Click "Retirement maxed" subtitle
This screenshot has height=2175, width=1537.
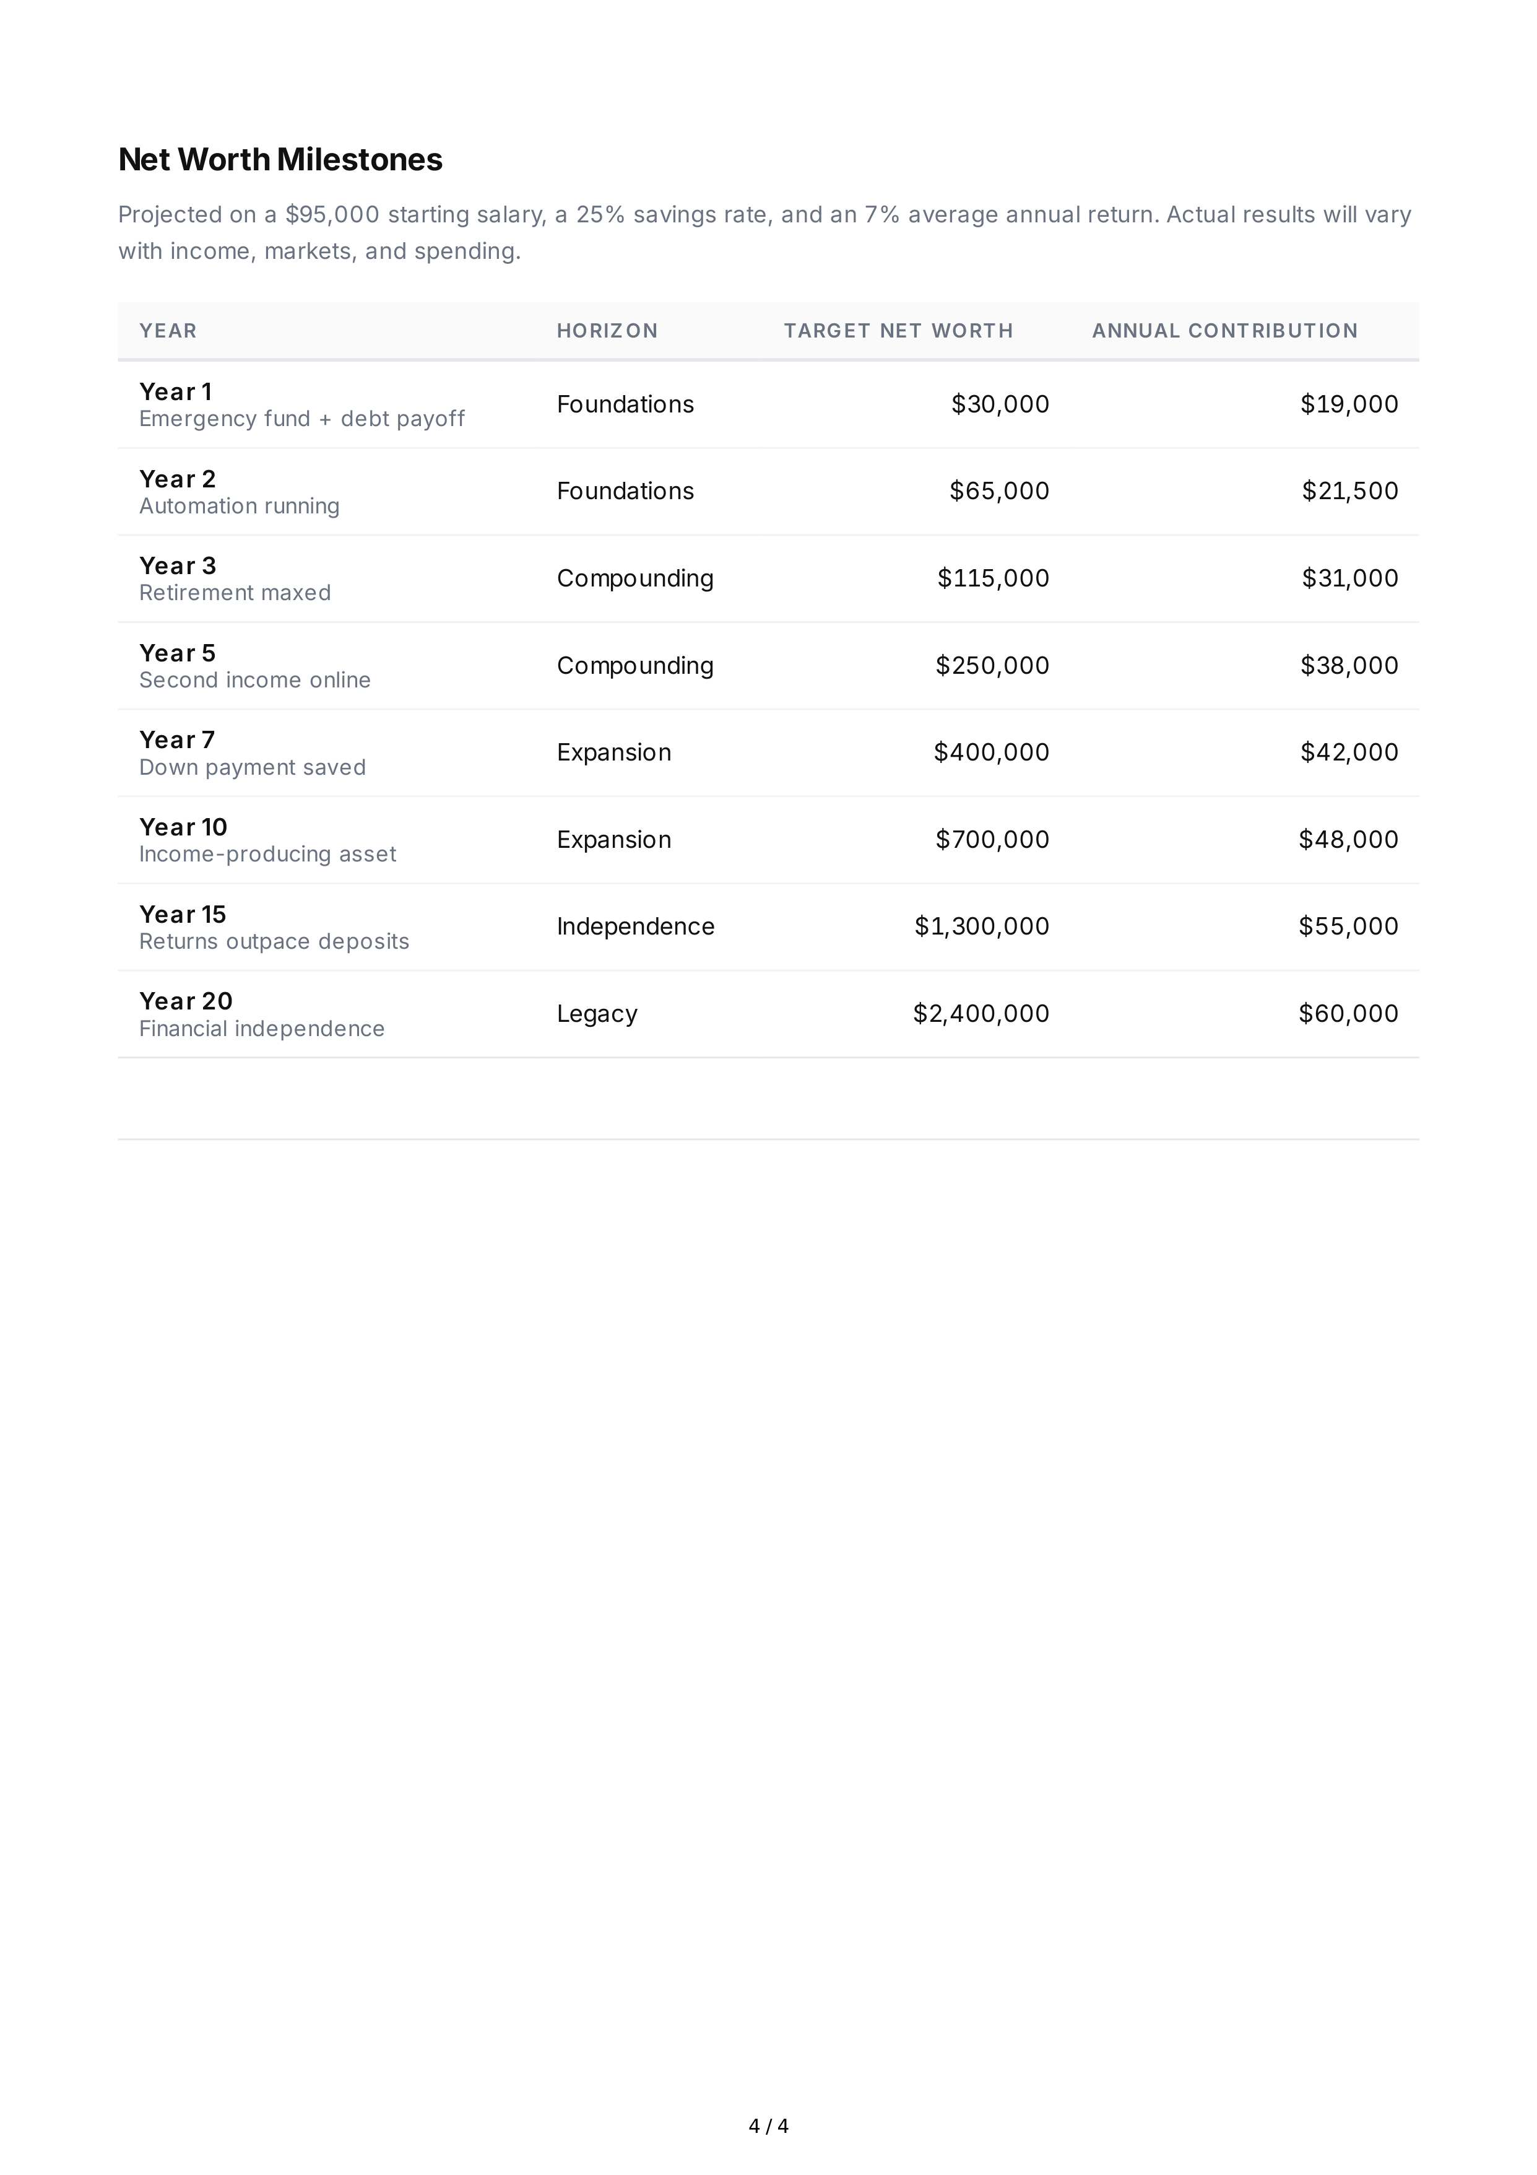tap(235, 593)
